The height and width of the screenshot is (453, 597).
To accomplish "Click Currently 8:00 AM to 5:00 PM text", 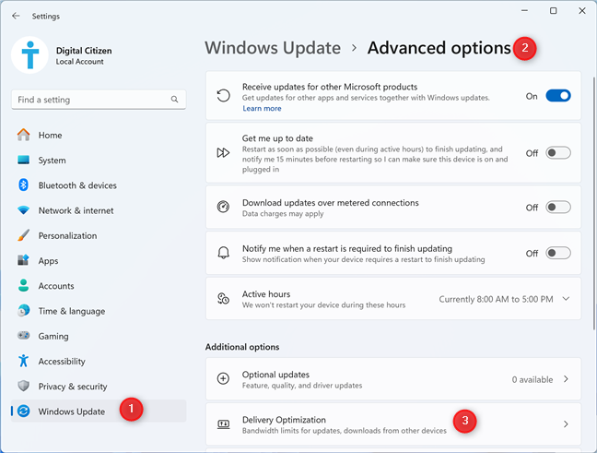I will pyautogui.click(x=496, y=299).
